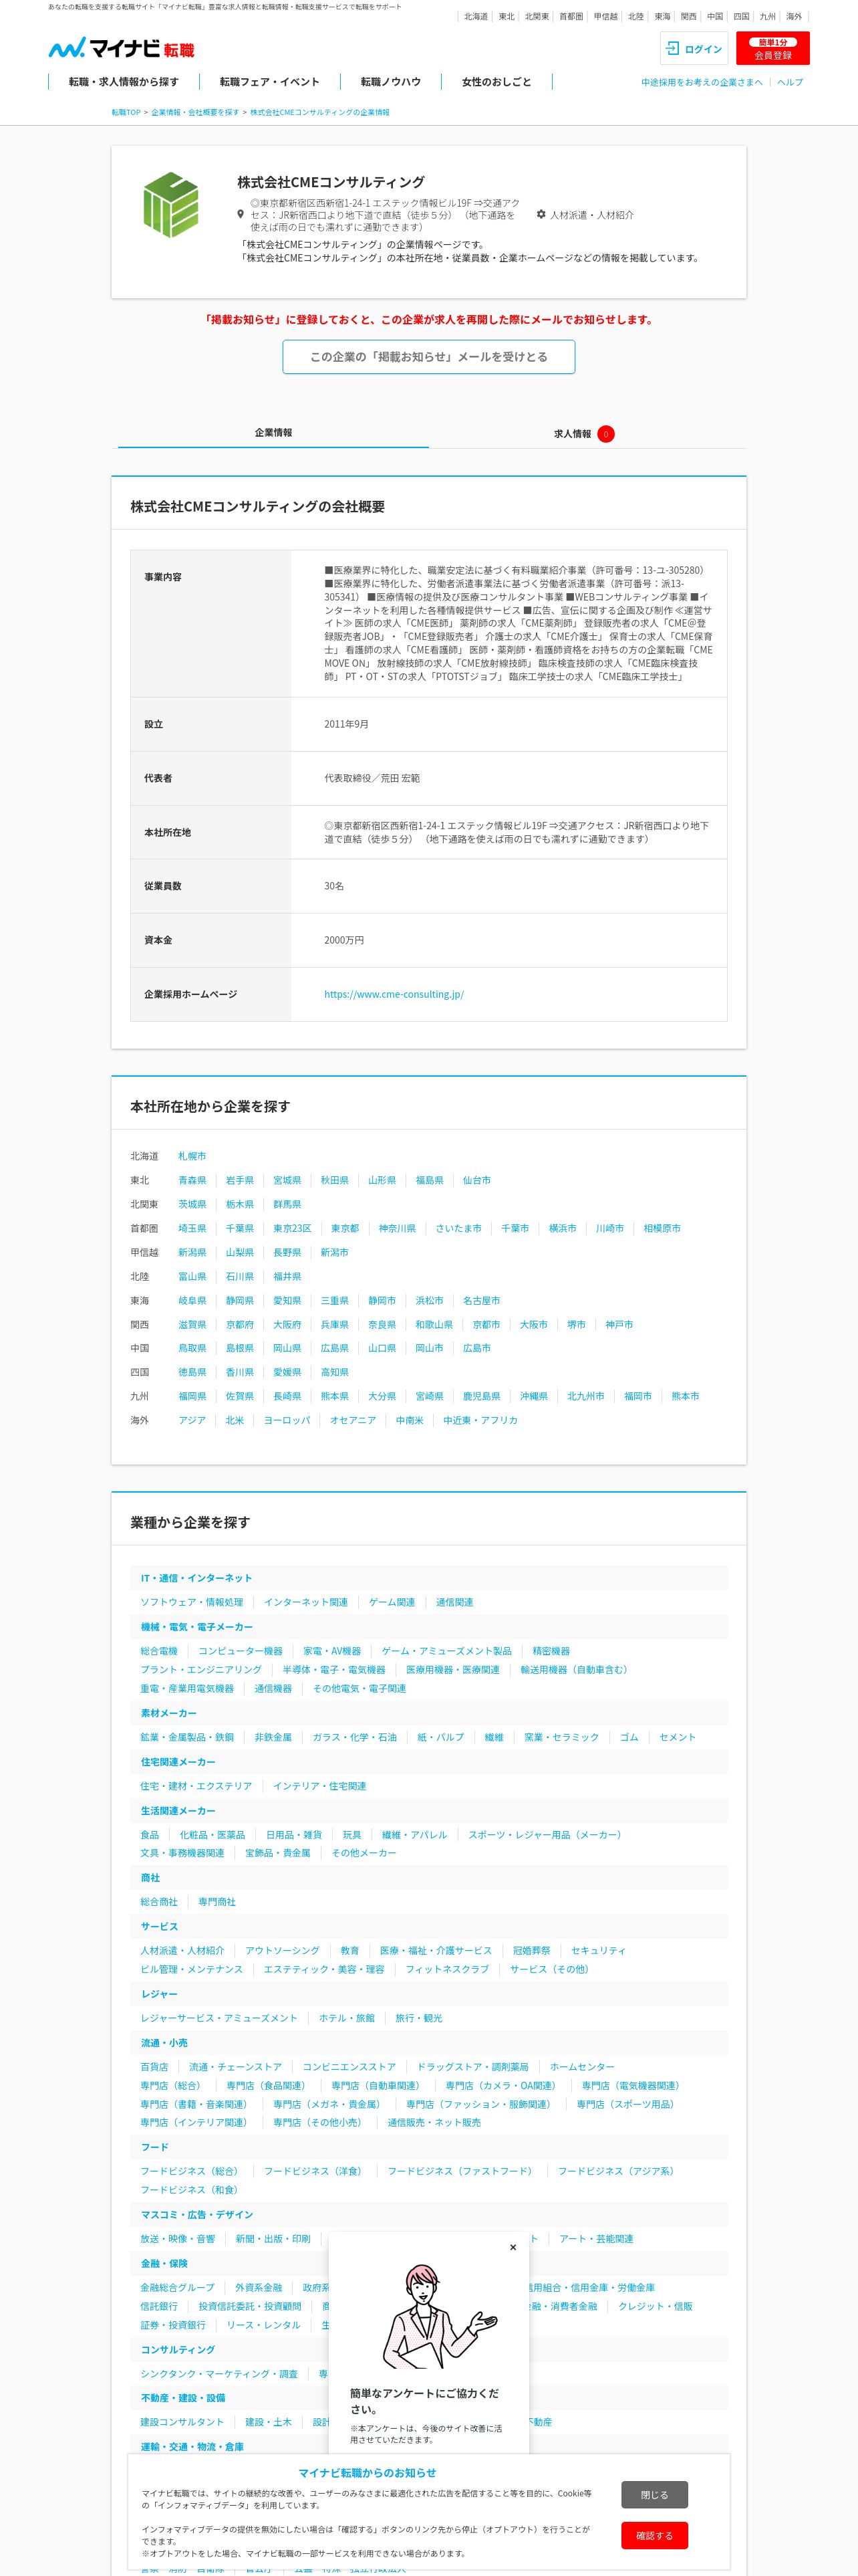Click 金融総合グループ industry link
Viewport: 858px width, 2576px height.
(178, 2288)
